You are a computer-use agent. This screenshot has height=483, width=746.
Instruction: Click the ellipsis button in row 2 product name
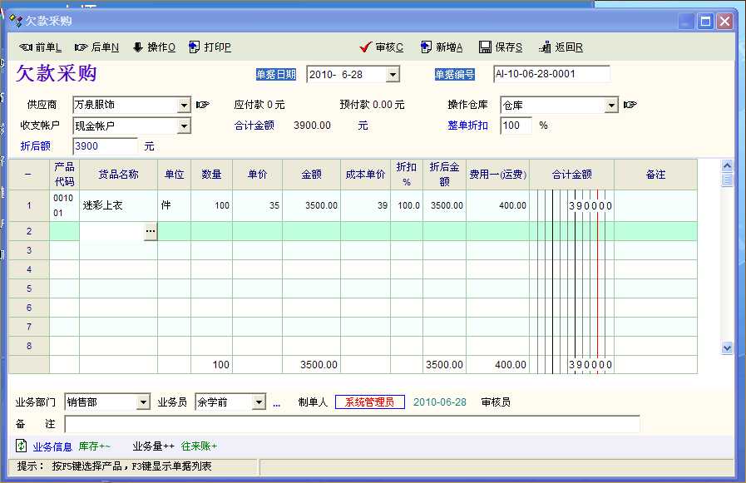click(151, 231)
